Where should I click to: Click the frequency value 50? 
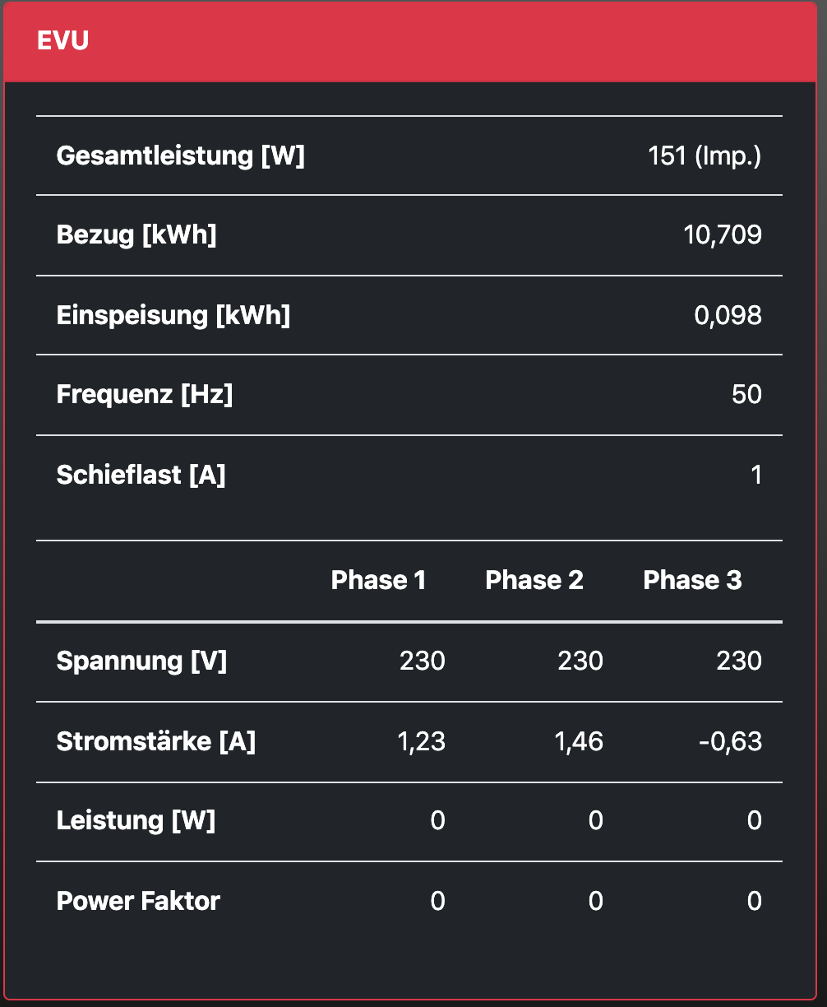746,395
